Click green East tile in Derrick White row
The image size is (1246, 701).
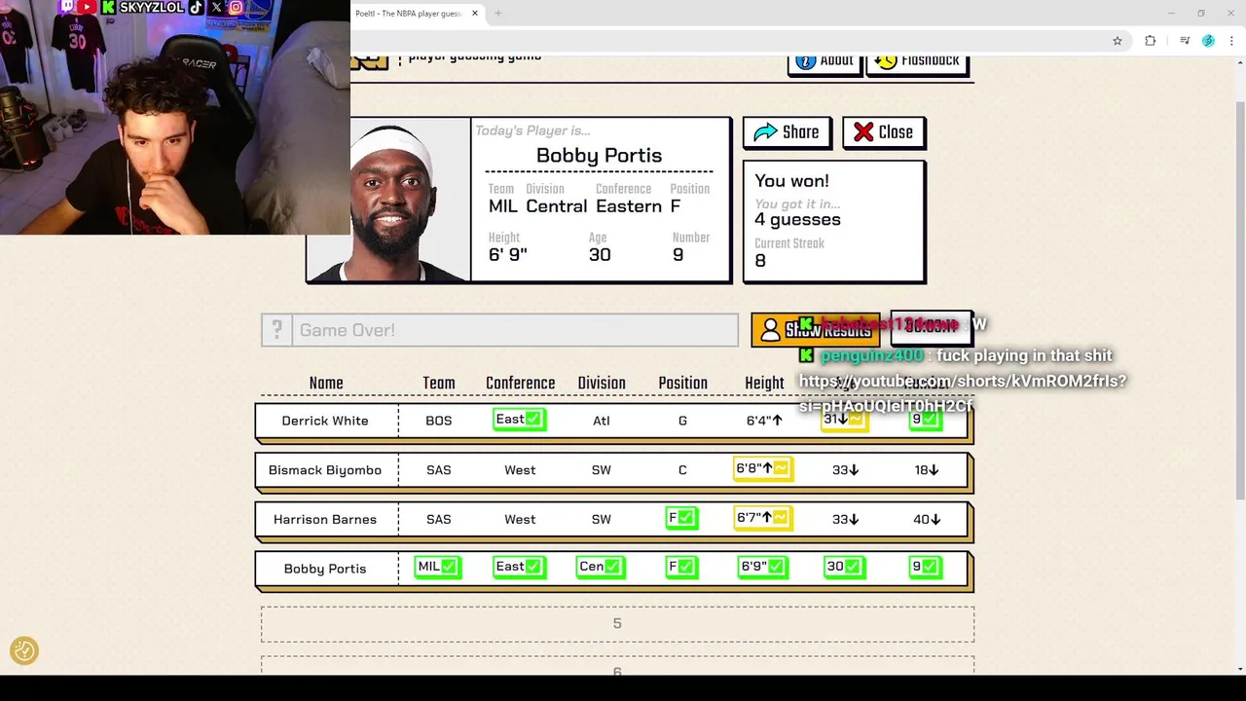coord(519,420)
